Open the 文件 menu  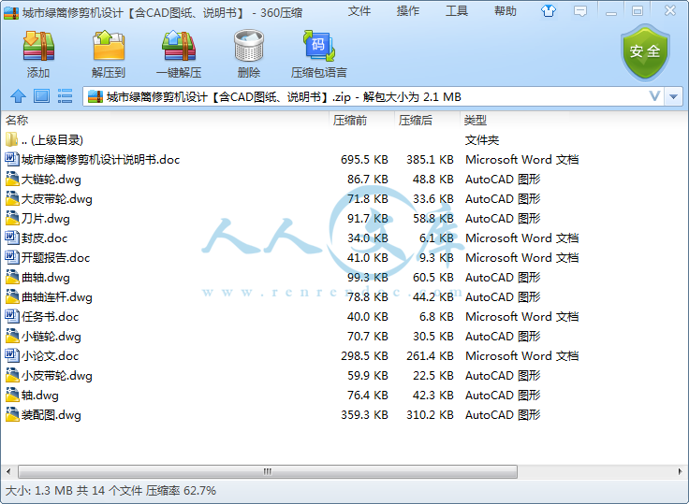pos(359,11)
